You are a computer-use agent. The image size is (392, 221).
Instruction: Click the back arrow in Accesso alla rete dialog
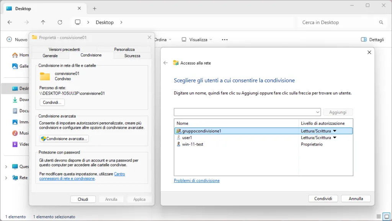(x=165, y=63)
